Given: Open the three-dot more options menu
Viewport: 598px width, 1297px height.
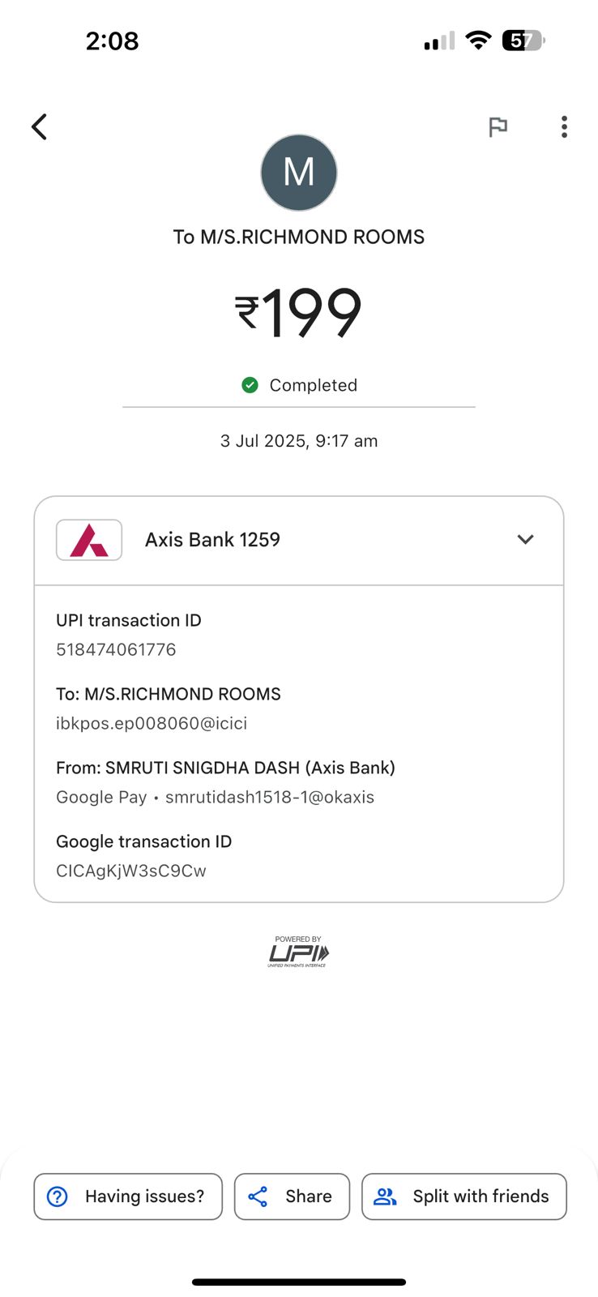Looking at the screenshot, I should click(564, 126).
